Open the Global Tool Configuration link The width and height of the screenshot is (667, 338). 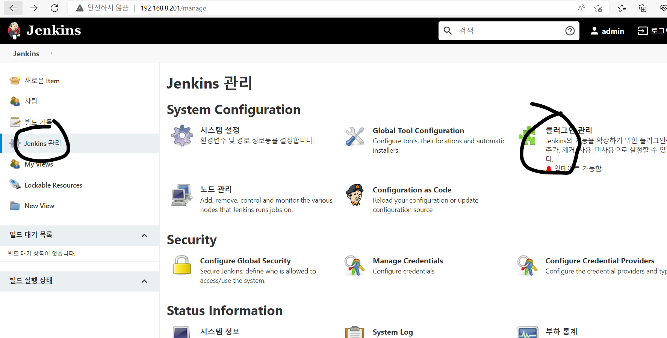[418, 131]
